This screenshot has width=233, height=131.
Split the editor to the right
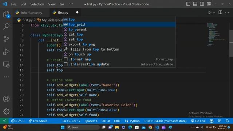point(220,12)
